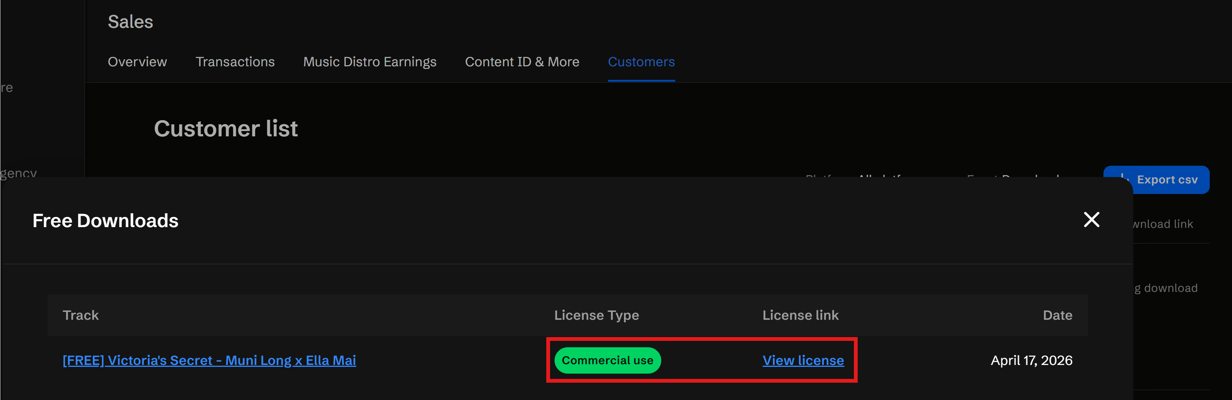This screenshot has height=400, width=1232.
Task: Click the active Customers tab
Action: coord(641,62)
